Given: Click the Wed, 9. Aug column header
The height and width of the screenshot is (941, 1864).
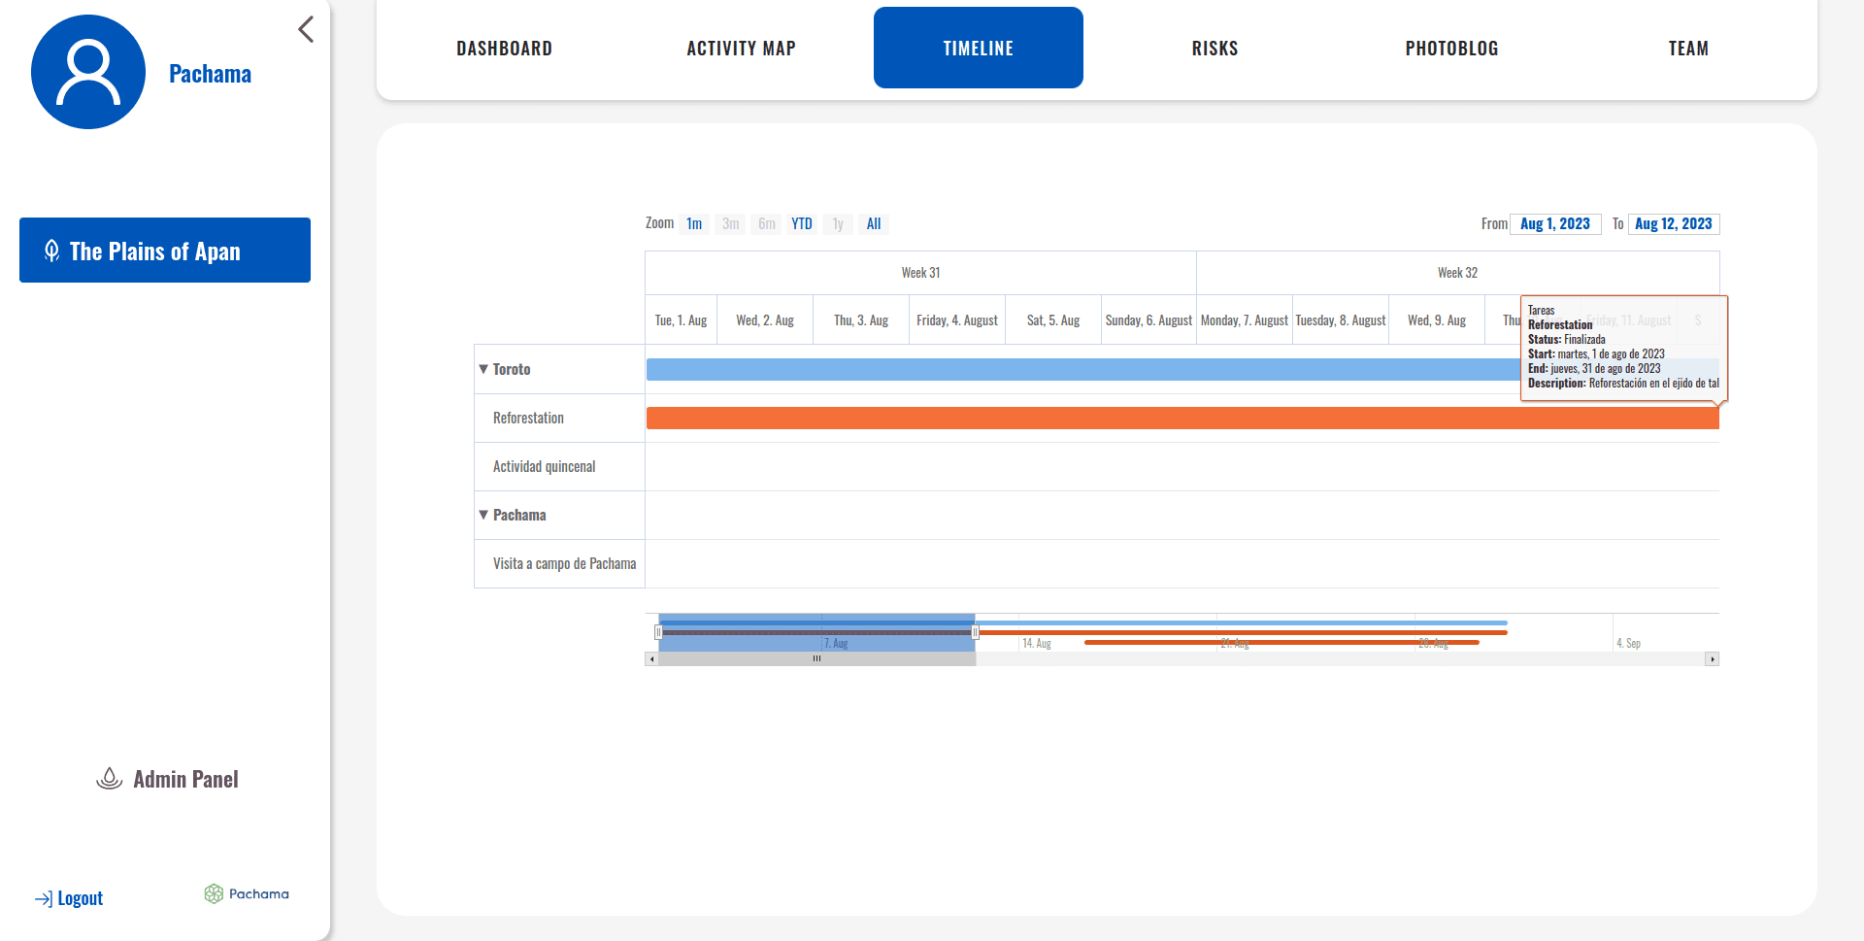Looking at the screenshot, I should coord(1437,320).
